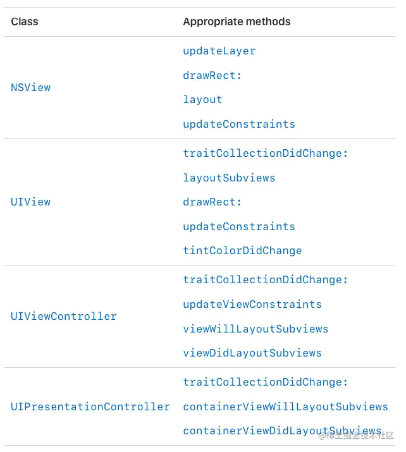Open the containerViewDidLayoutSubviews method link
This screenshot has width=406, height=452.
coord(282,431)
